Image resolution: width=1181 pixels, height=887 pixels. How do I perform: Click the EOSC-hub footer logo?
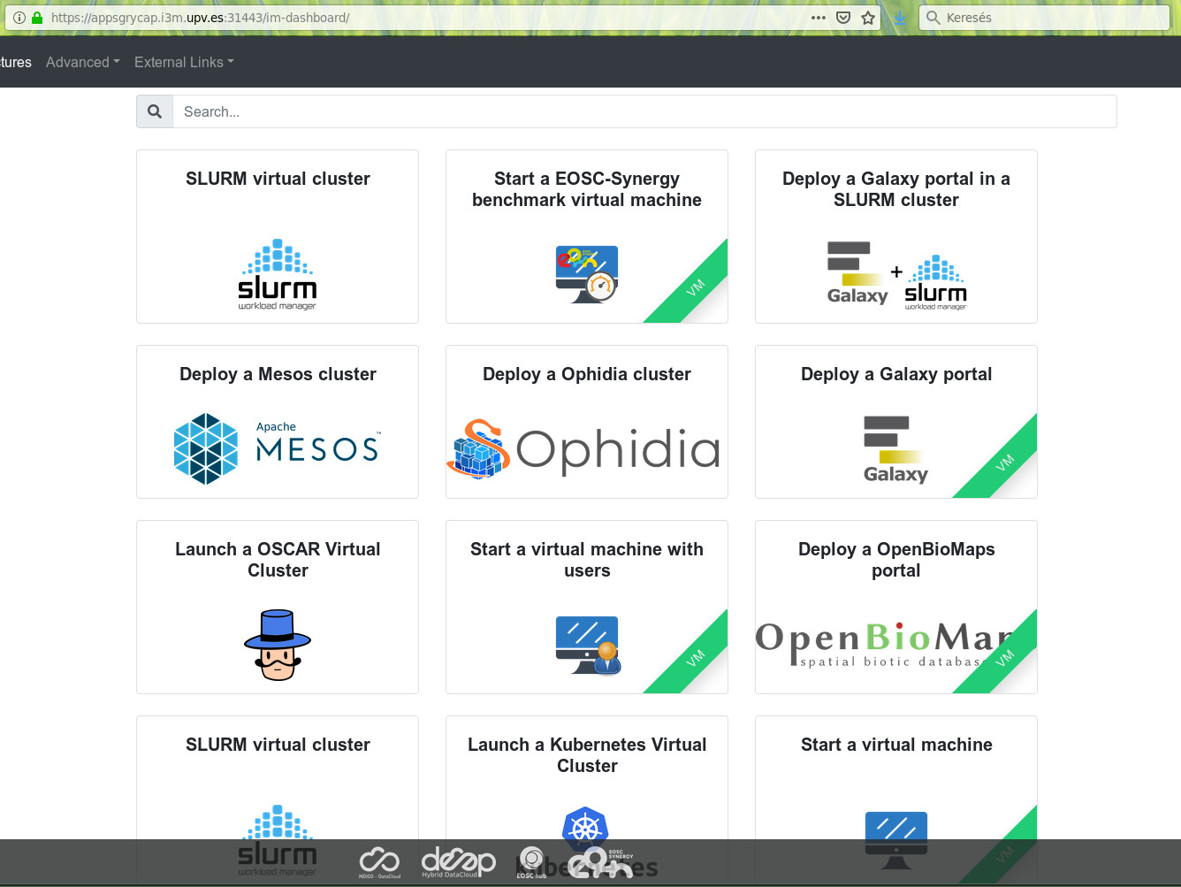[x=532, y=862]
